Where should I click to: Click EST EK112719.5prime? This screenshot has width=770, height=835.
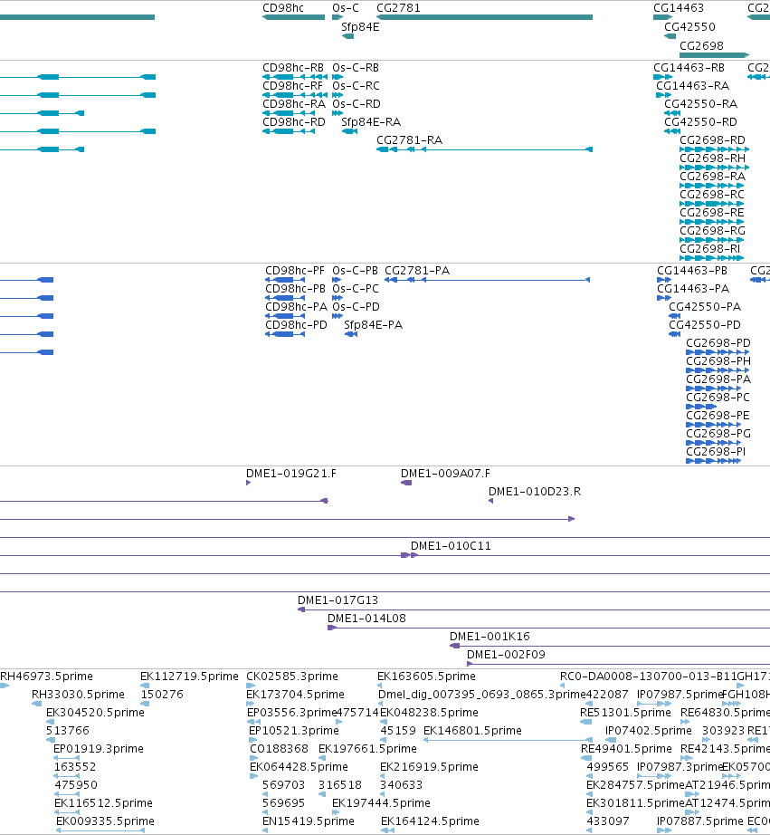[x=189, y=677]
